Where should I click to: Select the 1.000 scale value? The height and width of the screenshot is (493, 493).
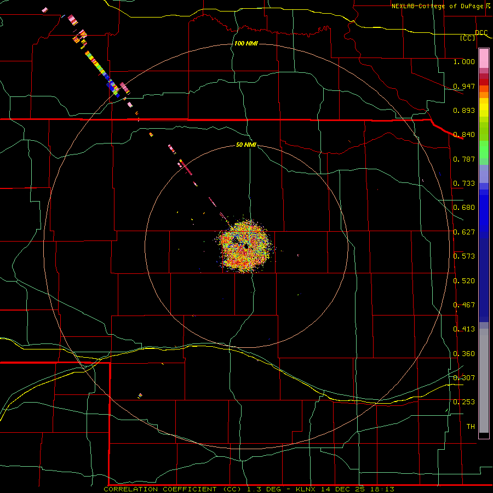tap(464, 62)
